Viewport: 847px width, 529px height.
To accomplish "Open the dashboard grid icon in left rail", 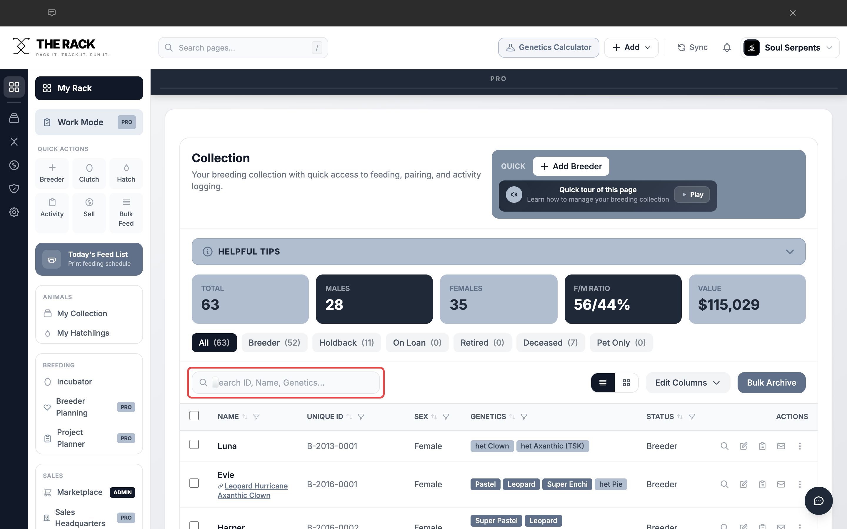I will (14, 87).
